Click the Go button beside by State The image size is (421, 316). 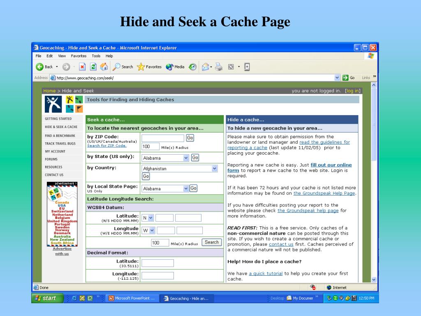tap(195, 158)
